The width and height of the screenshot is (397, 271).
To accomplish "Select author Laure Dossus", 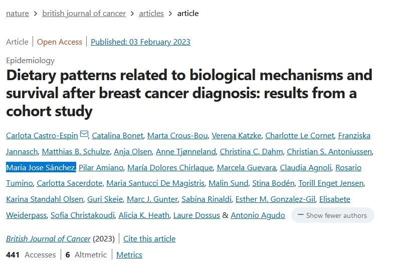I will coord(196,215).
